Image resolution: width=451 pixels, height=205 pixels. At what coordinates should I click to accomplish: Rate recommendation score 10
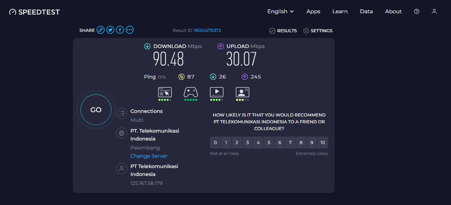(x=323, y=142)
